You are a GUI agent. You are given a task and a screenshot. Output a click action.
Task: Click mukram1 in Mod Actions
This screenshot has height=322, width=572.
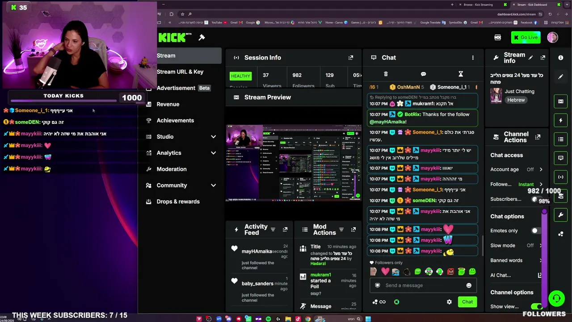[321, 275]
